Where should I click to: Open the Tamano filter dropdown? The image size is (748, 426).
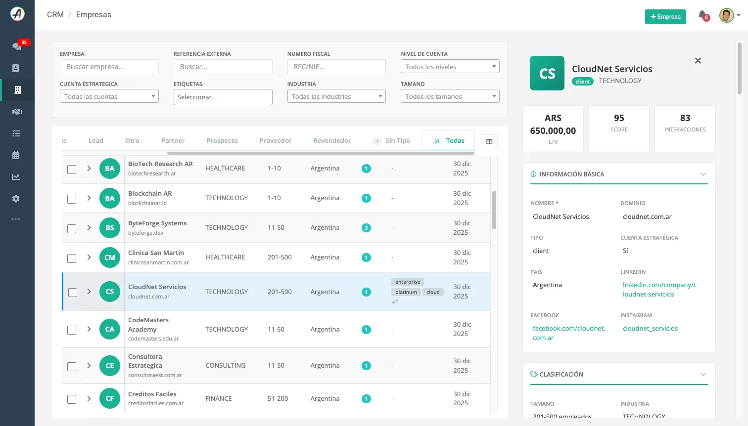[450, 96]
